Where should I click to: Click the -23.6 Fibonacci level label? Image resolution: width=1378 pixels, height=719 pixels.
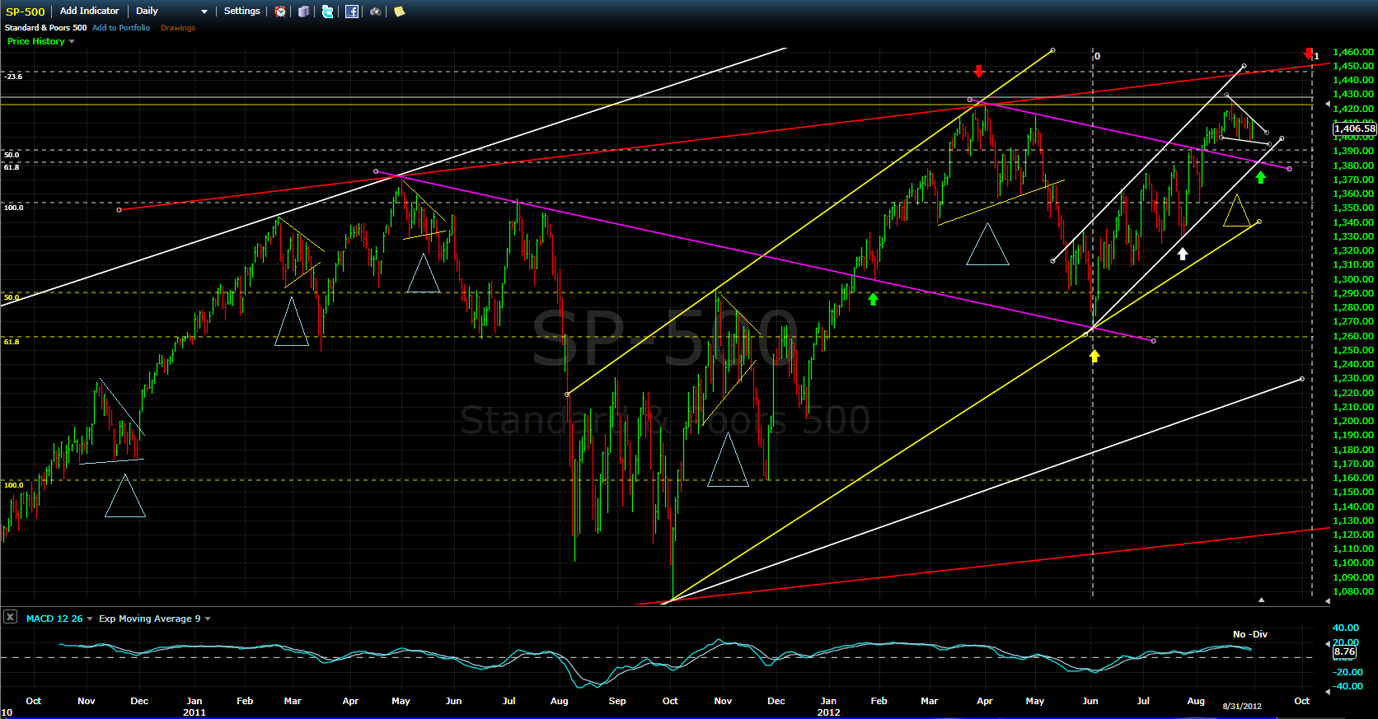13,77
